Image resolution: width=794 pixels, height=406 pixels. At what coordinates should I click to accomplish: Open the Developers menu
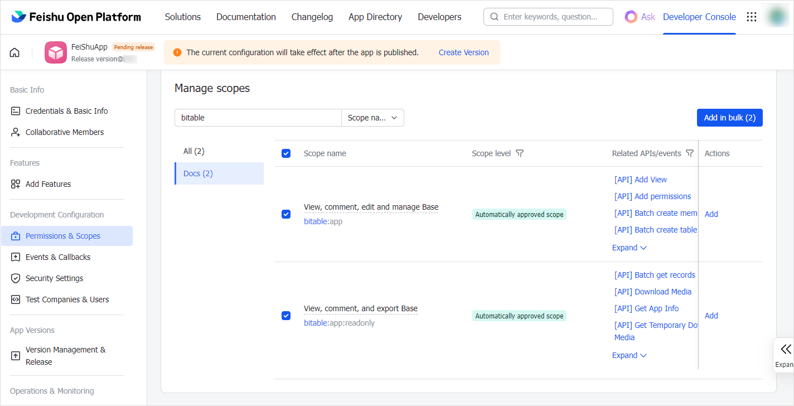(439, 17)
